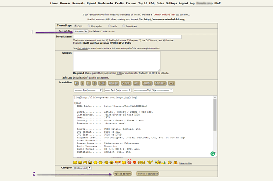Open the Forums menu item

tap(131, 3)
